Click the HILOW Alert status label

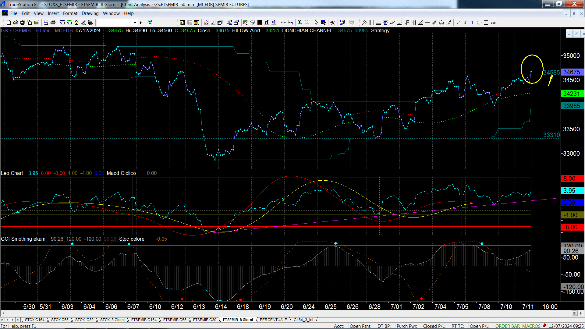click(x=246, y=30)
